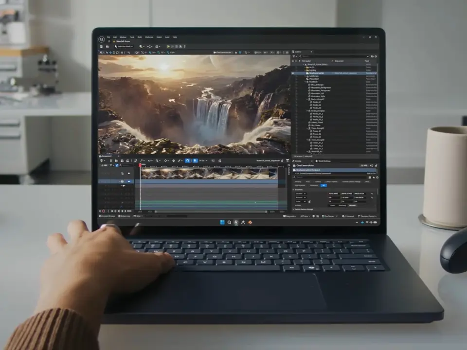Switch to the World Settings tab
The width and height of the screenshot is (467, 350).
click(323, 161)
